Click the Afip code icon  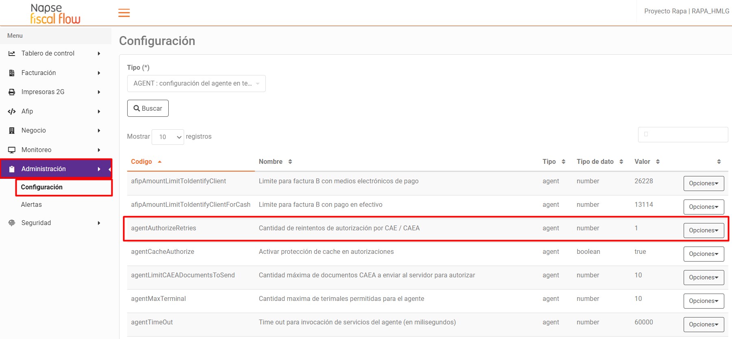12,112
